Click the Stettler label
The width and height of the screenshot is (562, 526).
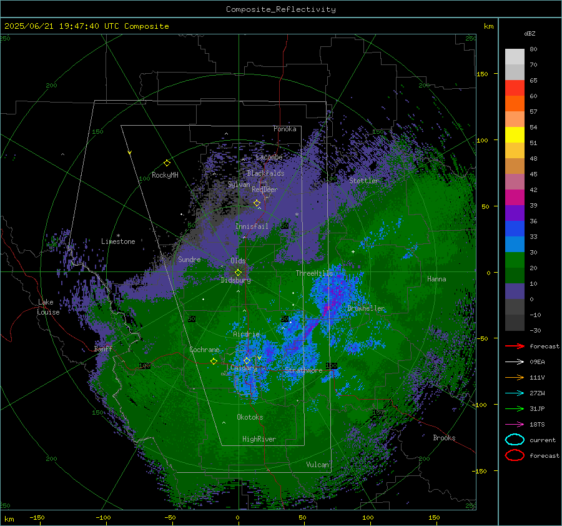coord(364,181)
